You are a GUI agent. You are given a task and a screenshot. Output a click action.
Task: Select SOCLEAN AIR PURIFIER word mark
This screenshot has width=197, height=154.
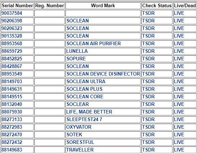pyautogui.click(x=94, y=43)
